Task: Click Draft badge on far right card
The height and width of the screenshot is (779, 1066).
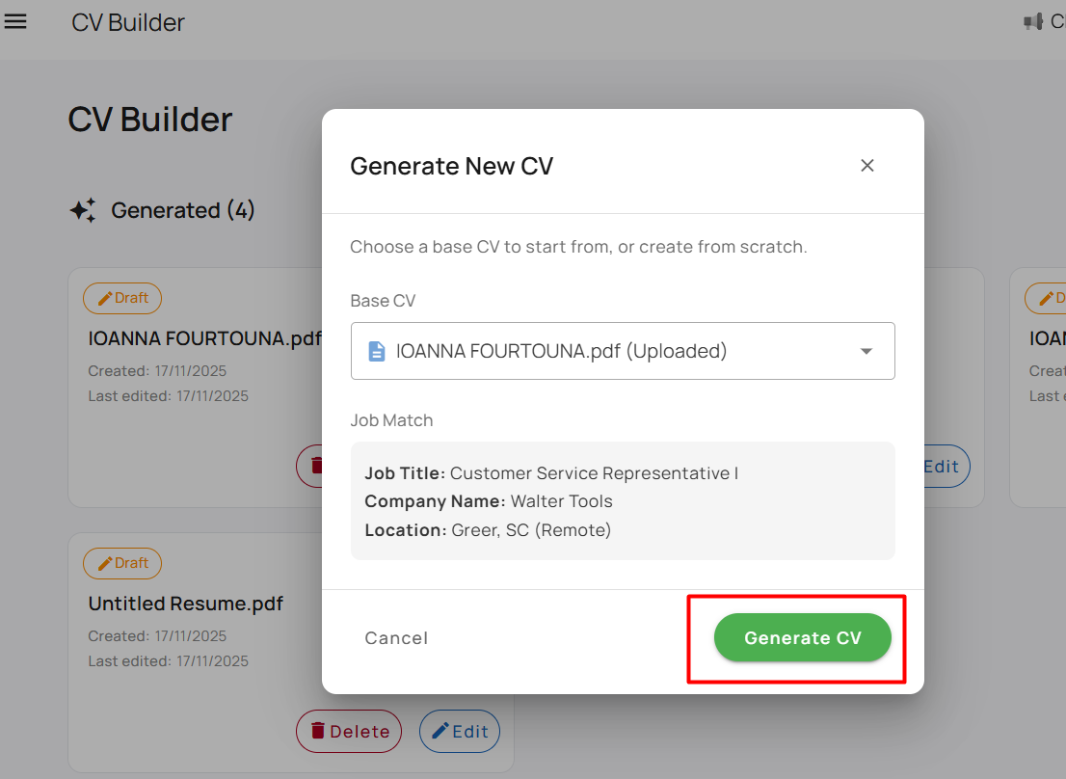Action: point(1048,298)
